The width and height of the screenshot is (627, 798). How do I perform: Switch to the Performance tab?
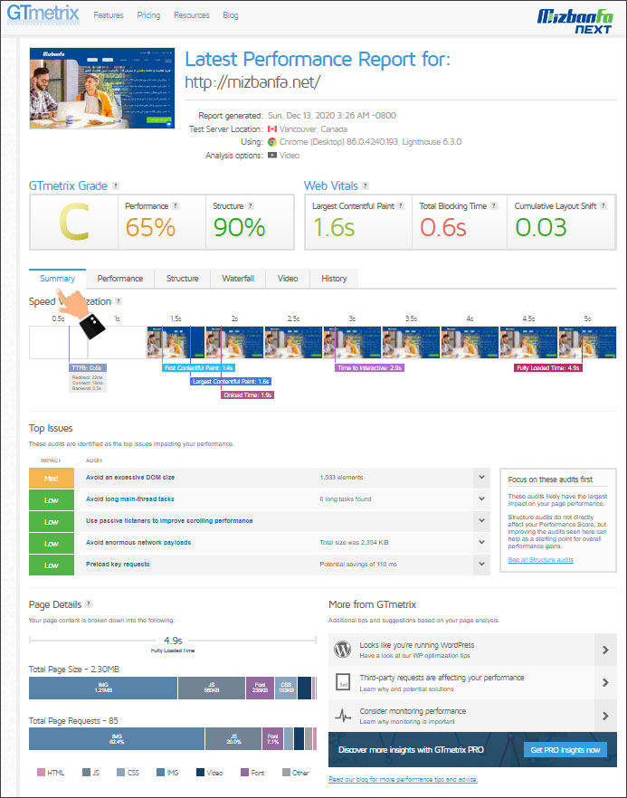point(120,279)
